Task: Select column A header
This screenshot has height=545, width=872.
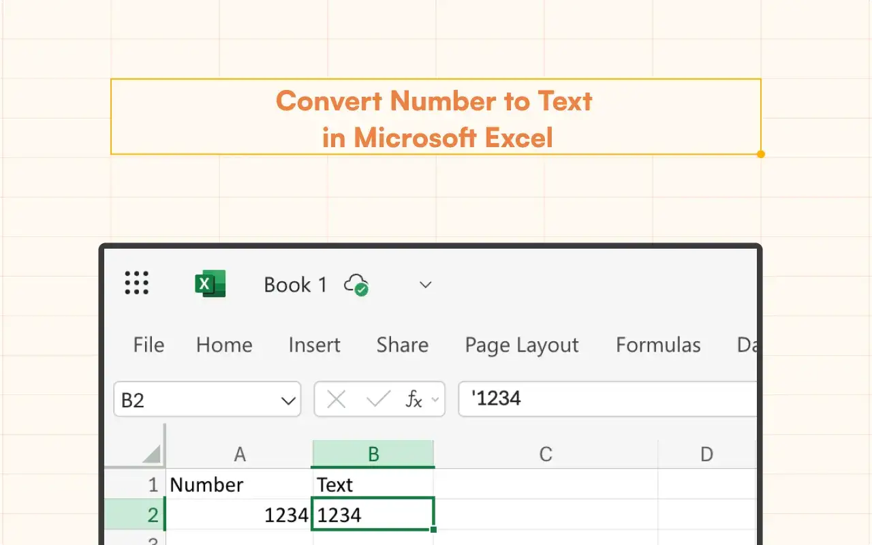Action: [240, 454]
